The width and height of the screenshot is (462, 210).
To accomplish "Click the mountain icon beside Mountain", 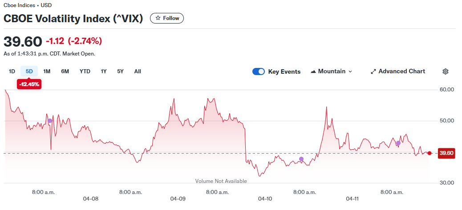I will pos(313,71).
